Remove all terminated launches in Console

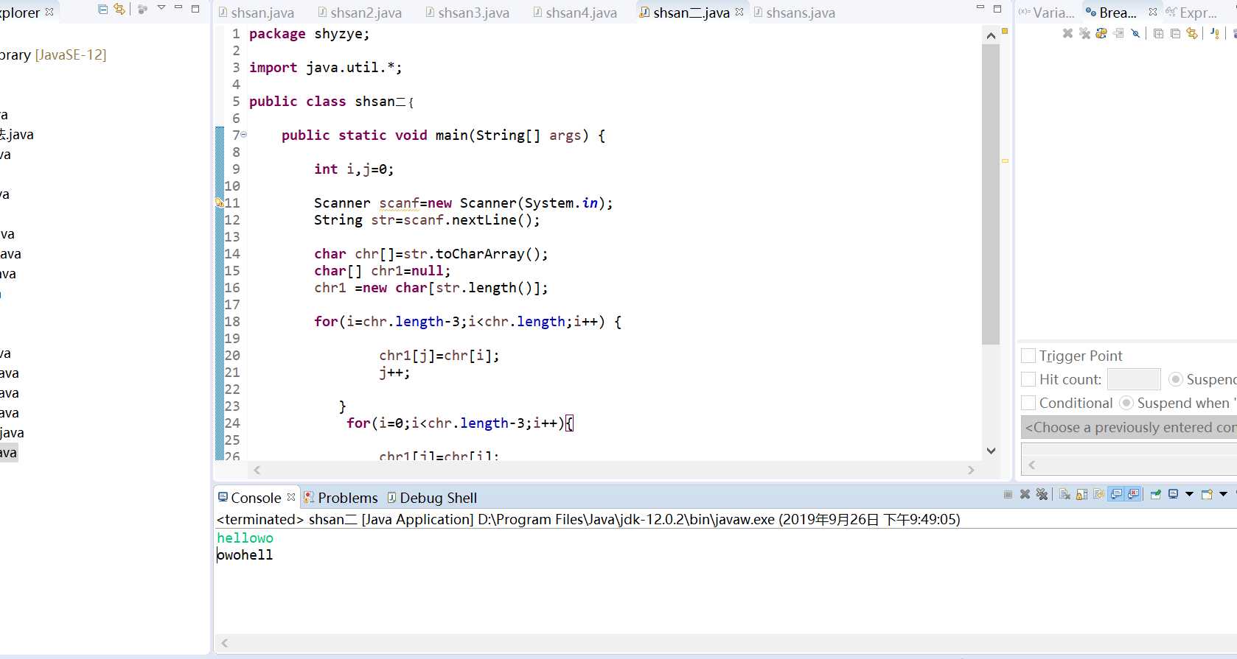coord(1042,494)
